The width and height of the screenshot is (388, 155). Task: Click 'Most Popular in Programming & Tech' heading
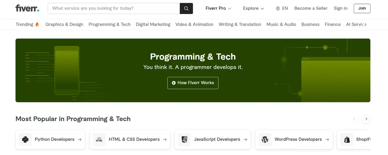[73, 119]
